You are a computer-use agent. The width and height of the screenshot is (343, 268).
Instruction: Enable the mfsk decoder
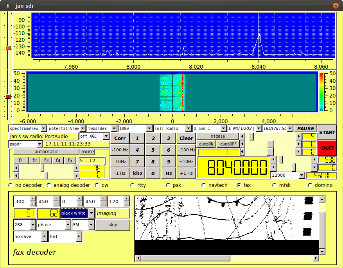click(x=275, y=185)
